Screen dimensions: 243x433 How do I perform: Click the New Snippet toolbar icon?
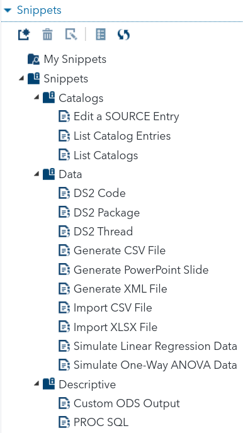coord(24,35)
